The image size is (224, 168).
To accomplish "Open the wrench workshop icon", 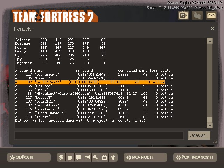I will [x=96, y=157].
